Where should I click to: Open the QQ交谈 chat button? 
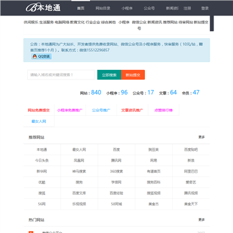tap(41, 56)
